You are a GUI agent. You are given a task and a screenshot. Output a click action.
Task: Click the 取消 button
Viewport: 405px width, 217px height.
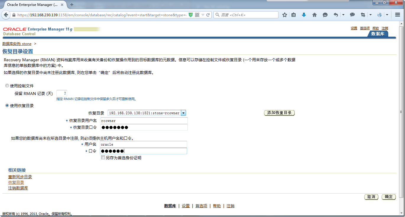[371, 197]
